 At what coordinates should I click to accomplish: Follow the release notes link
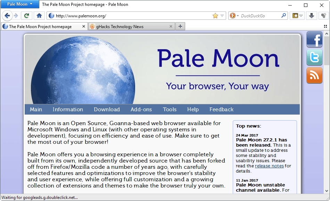tap(269, 166)
